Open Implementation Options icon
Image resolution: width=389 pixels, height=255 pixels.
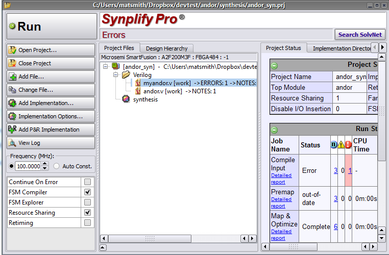click(13, 116)
